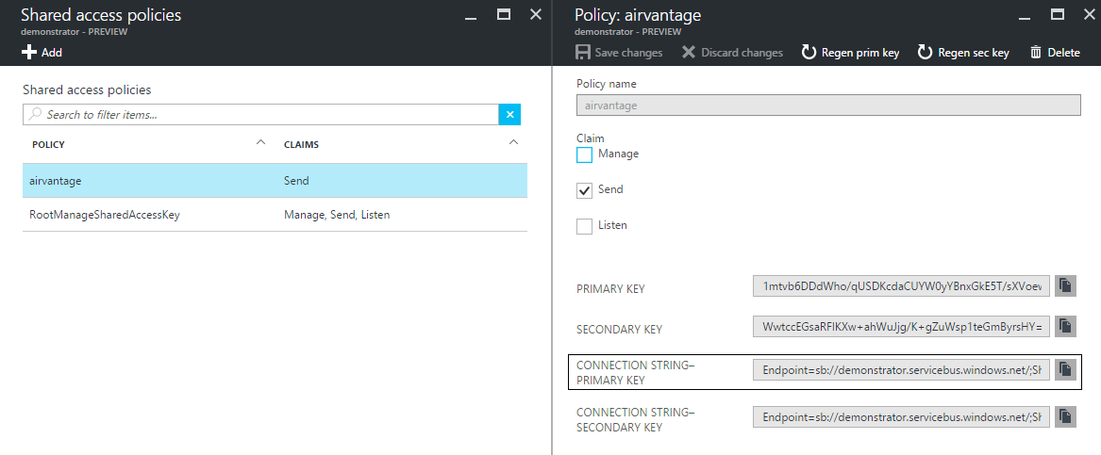Add a new shared access policy
Screen dimensions: 1101x455
click(42, 53)
